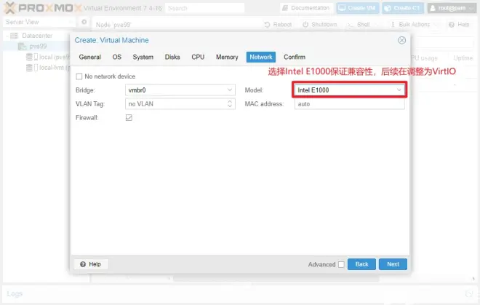The width and height of the screenshot is (480, 305).
Task: Click the horizontal scrollbar below the dialog
Action: click(x=276, y=279)
